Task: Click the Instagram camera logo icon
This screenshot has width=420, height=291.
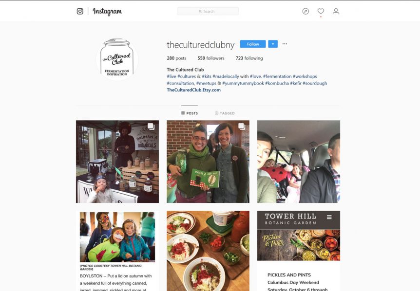Action: (80, 11)
